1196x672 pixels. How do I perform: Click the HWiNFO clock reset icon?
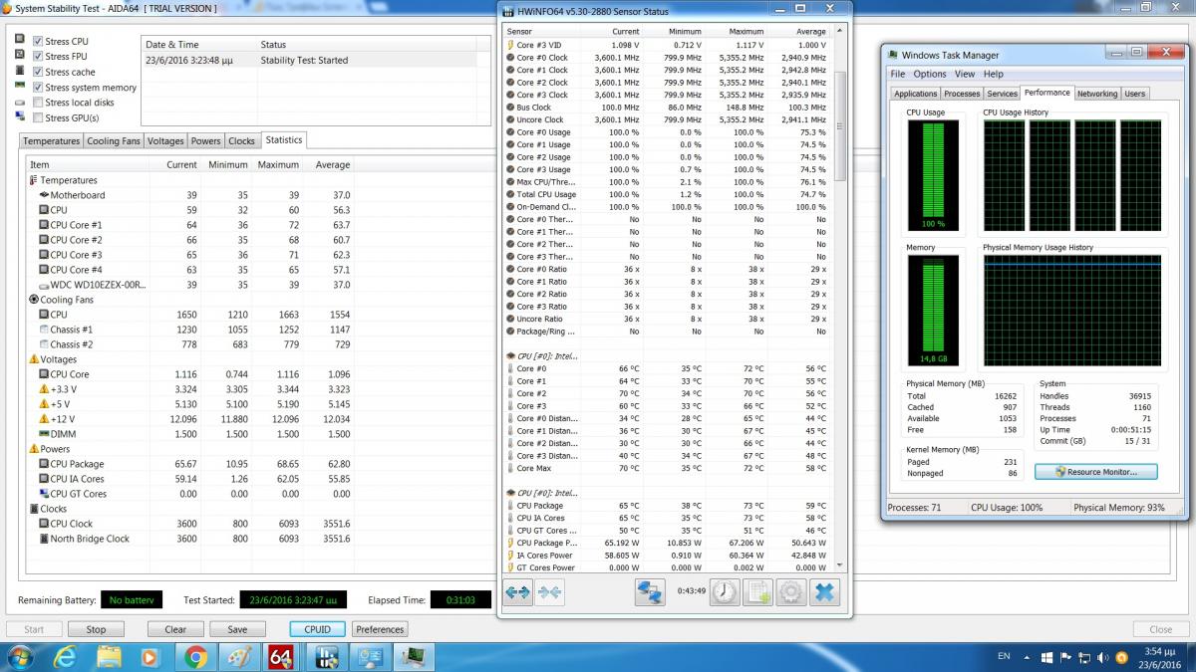[x=725, y=591]
